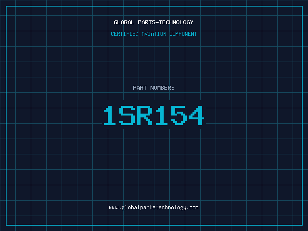308x231 pixels.
Task: Click the GLOBAL PARTS-TECHNOLOGY heading
Action: click(x=154, y=22)
